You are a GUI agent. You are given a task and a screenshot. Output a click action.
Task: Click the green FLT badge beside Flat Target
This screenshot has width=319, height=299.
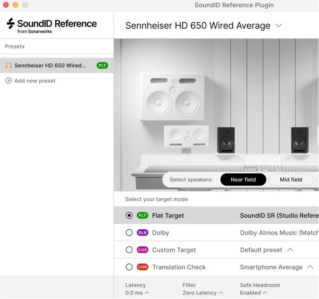143,216
